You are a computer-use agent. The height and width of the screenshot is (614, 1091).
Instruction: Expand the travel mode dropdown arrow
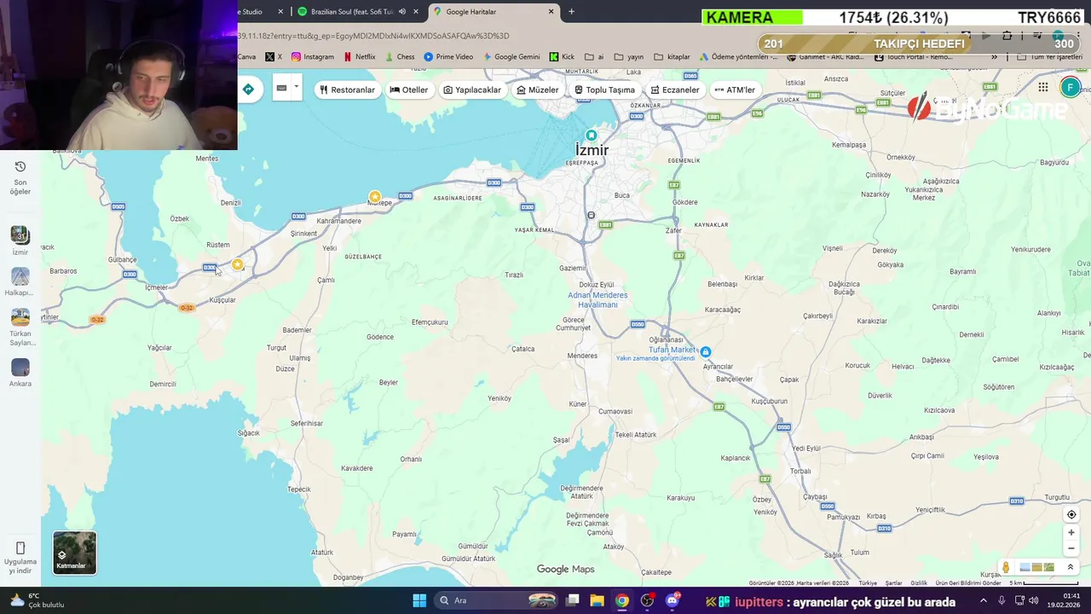[x=296, y=86]
